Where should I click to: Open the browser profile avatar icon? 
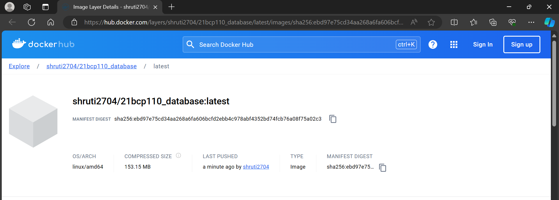point(10,7)
